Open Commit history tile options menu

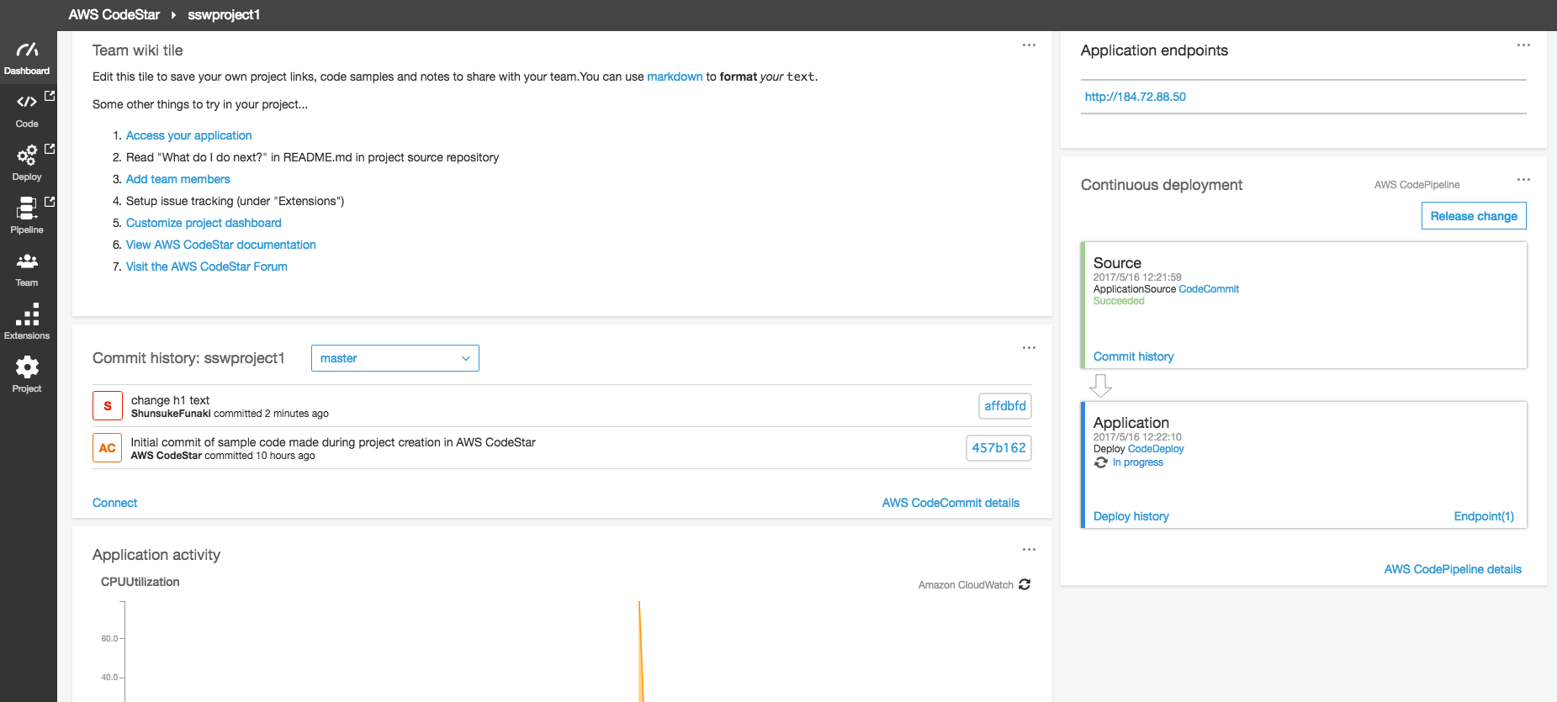tap(1029, 348)
